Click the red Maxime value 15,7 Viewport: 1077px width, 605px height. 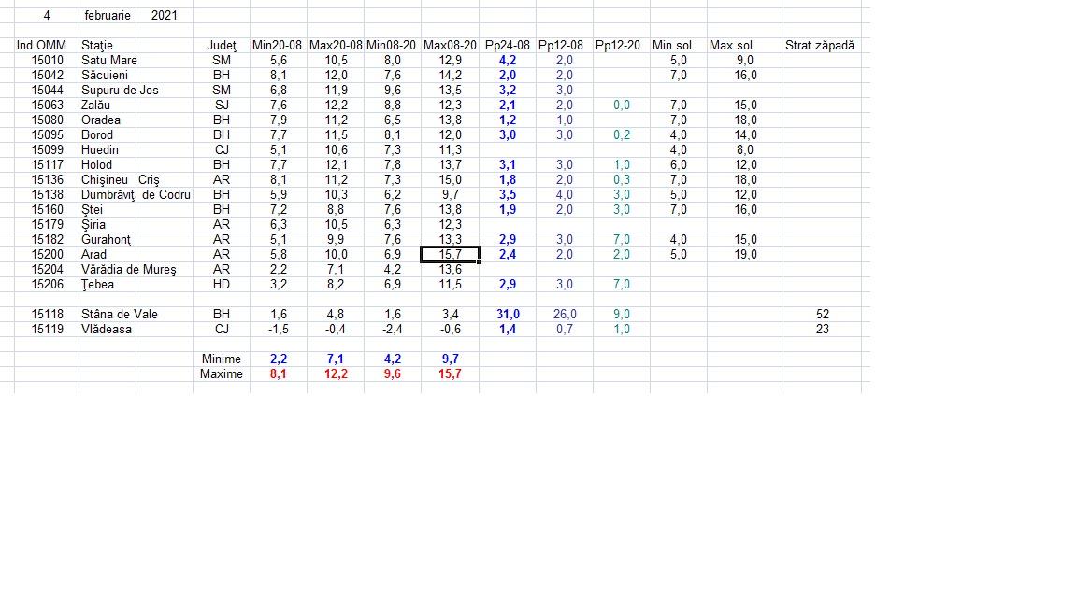pyautogui.click(x=450, y=374)
